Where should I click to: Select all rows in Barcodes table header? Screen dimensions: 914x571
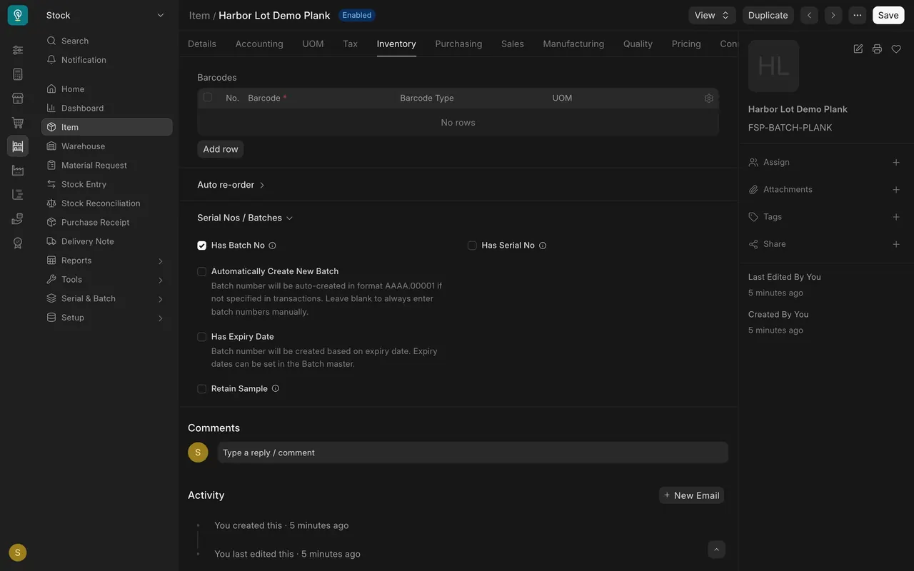(208, 97)
